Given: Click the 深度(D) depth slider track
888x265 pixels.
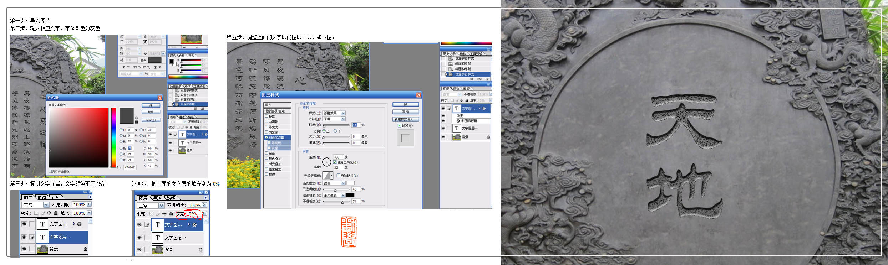Looking at the screenshot, I should pos(336,125).
